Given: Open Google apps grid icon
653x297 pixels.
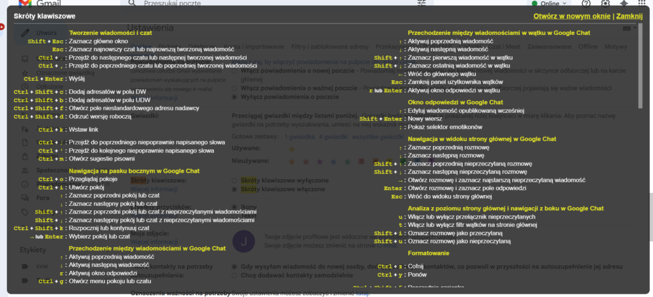Looking at the screenshot, I should point(642,3).
